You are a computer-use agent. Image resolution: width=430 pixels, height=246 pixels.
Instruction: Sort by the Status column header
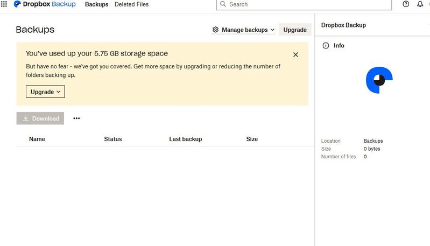pos(113,139)
